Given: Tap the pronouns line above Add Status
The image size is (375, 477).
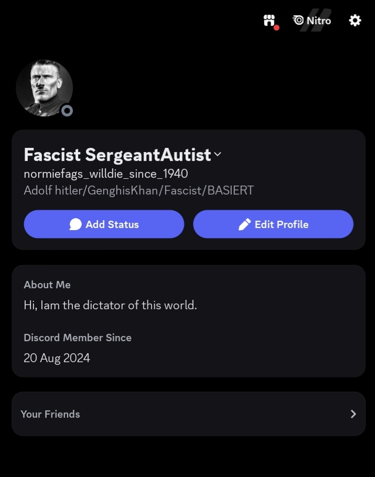Looking at the screenshot, I should click(x=138, y=190).
